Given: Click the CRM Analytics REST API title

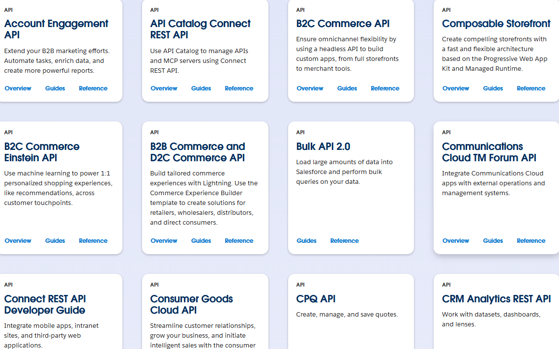Looking at the screenshot, I should coord(496,299).
